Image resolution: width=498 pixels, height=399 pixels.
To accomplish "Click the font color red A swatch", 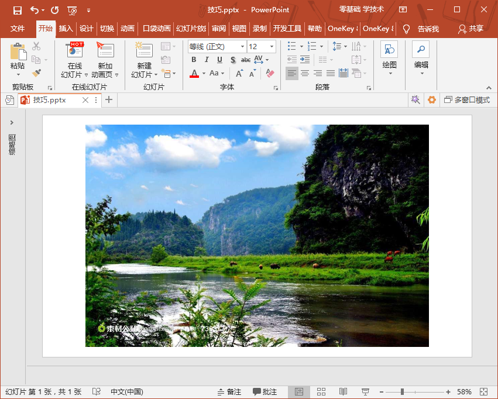I will pos(194,73).
